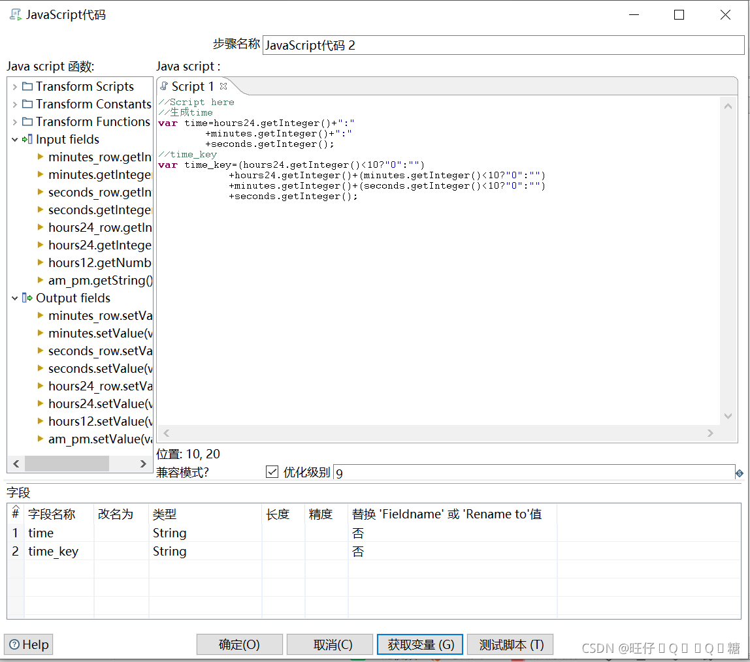Click the Input fields icon
Image resolution: width=750 pixels, height=662 pixels.
click(x=27, y=140)
